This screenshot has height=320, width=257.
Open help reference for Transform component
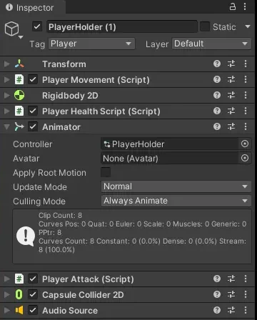[x=217, y=64]
